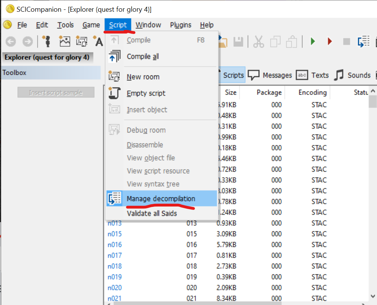Open the Tools menu
Image resolution: width=377 pixels, height=305 pixels.
[65, 25]
